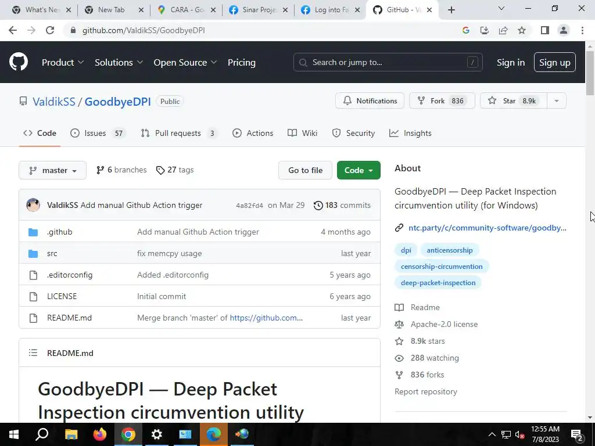Expand the star lists dropdown arrow
595x446 pixels.
click(557, 101)
